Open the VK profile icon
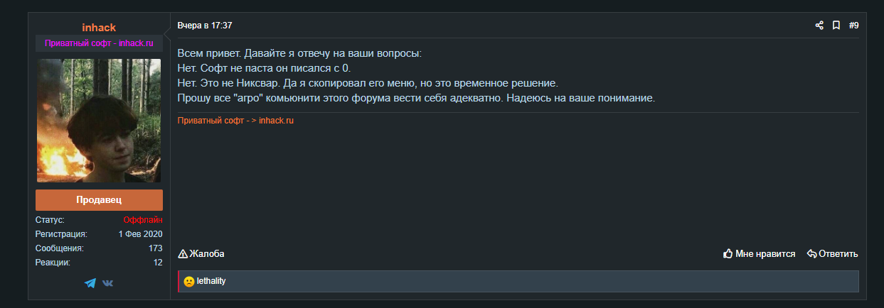Image resolution: width=884 pixels, height=308 pixels. 107,283
